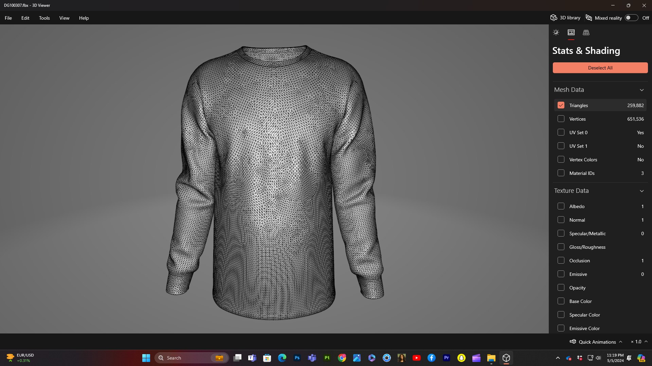This screenshot has height=366, width=652.
Task: Enable Vertex Colors checkbox
Action: (x=561, y=160)
